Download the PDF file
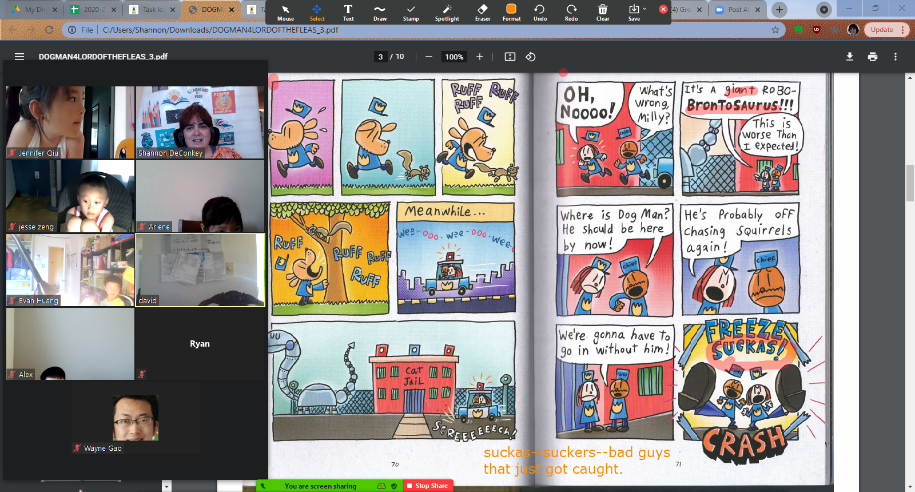Image resolution: width=915 pixels, height=492 pixels. pyautogui.click(x=850, y=57)
